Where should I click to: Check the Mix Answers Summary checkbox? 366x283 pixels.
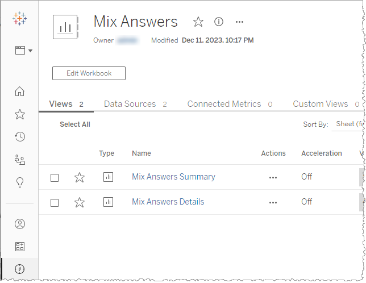coord(55,177)
